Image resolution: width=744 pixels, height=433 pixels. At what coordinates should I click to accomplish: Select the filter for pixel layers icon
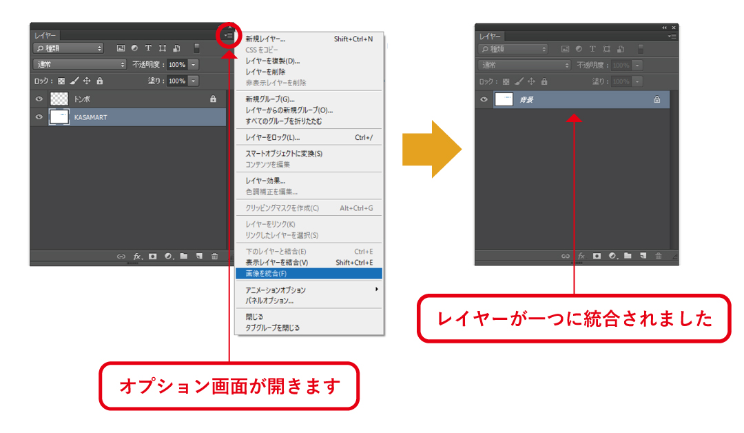click(121, 48)
